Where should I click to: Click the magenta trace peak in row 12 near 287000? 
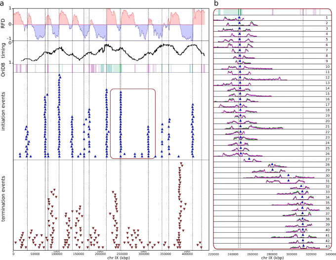tap(280, 78)
